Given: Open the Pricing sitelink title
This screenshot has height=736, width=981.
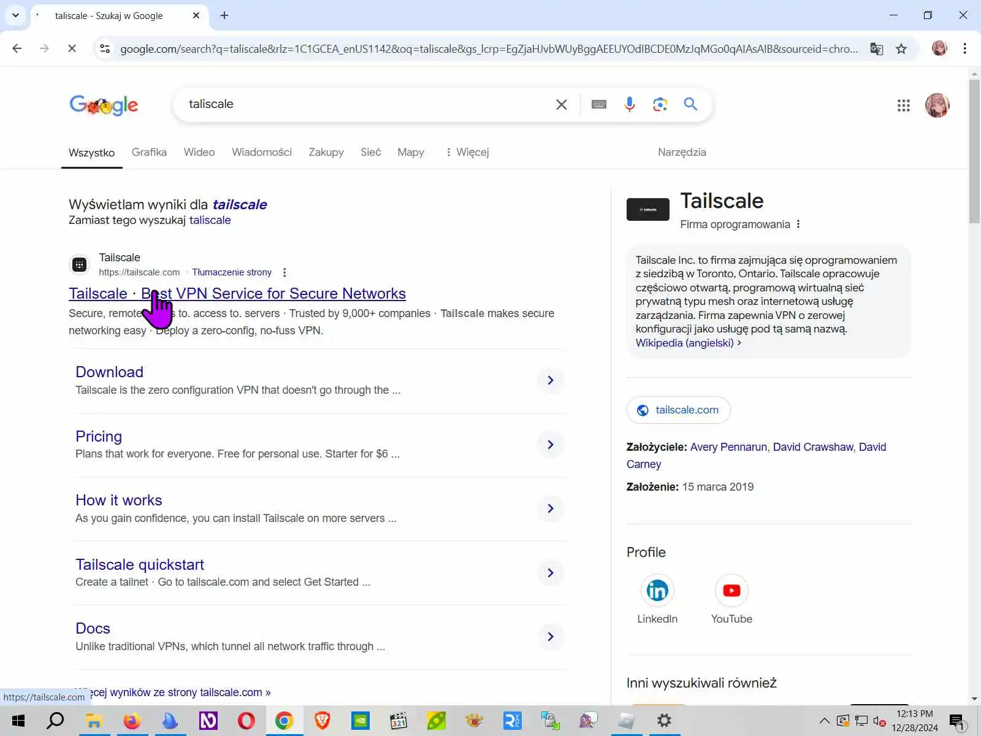Looking at the screenshot, I should coord(99,437).
